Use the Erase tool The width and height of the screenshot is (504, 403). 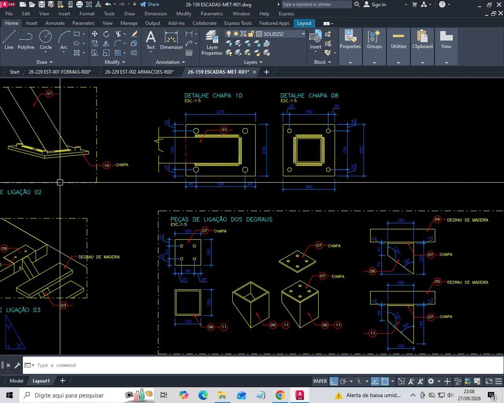(x=134, y=34)
